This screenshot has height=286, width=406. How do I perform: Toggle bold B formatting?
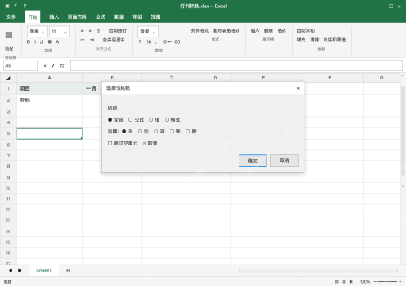[29, 41]
